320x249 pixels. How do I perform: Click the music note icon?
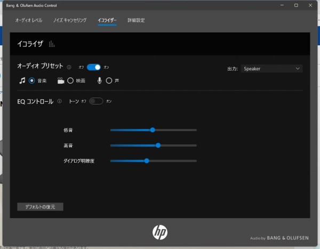pos(22,81)
